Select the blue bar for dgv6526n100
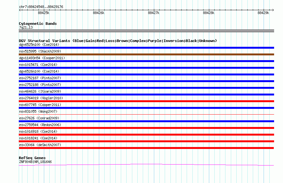 point(146,74)
